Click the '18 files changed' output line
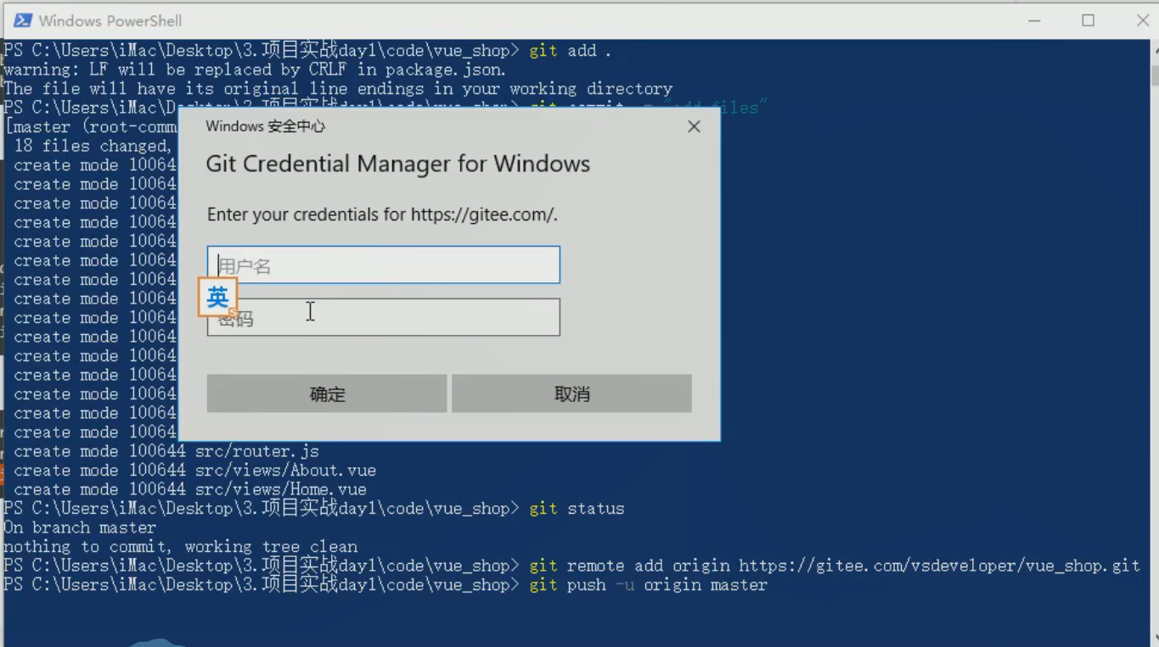 93,146
